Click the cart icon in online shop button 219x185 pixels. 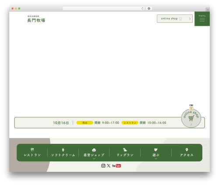[181, 19]
